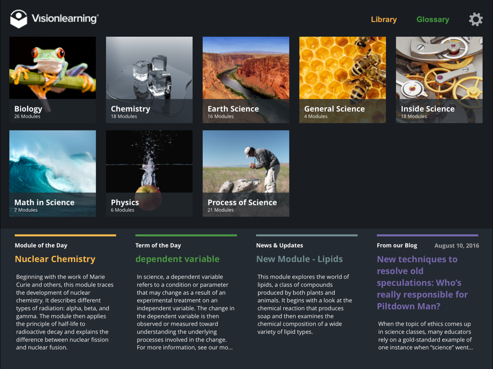Open the dependent variable term link

[x=177, y=259]
